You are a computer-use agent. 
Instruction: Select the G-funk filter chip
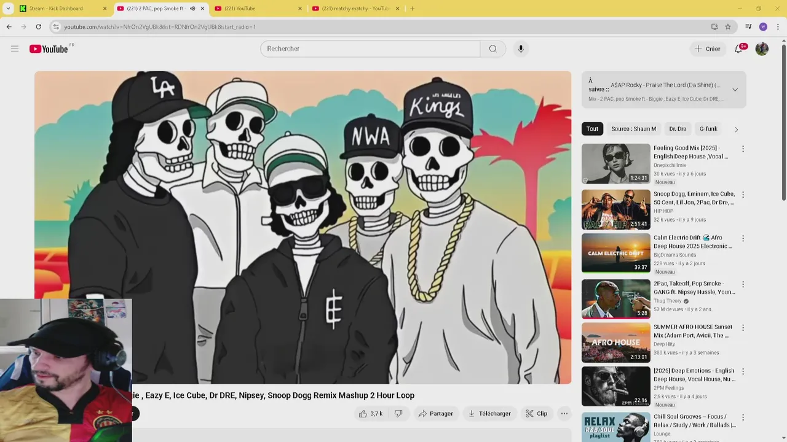coord(708,129)
